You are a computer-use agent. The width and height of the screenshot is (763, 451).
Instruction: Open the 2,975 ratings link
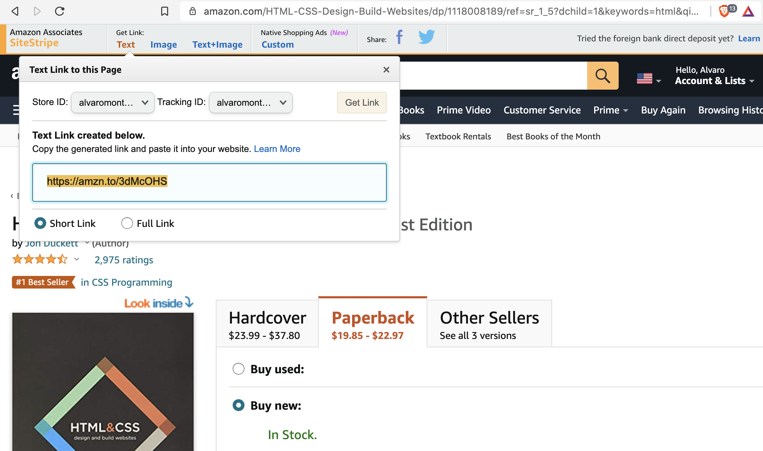[x=124, y=260]
